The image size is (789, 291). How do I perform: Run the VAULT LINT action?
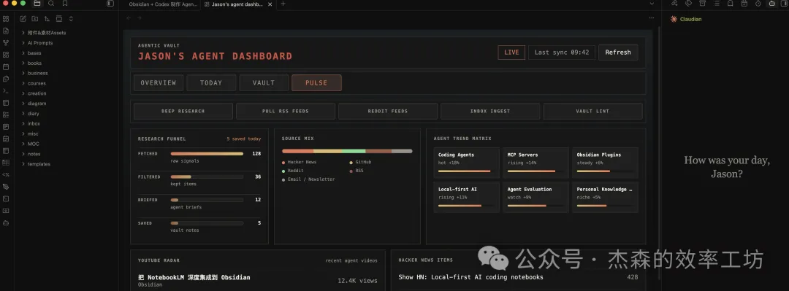[592, 111]
